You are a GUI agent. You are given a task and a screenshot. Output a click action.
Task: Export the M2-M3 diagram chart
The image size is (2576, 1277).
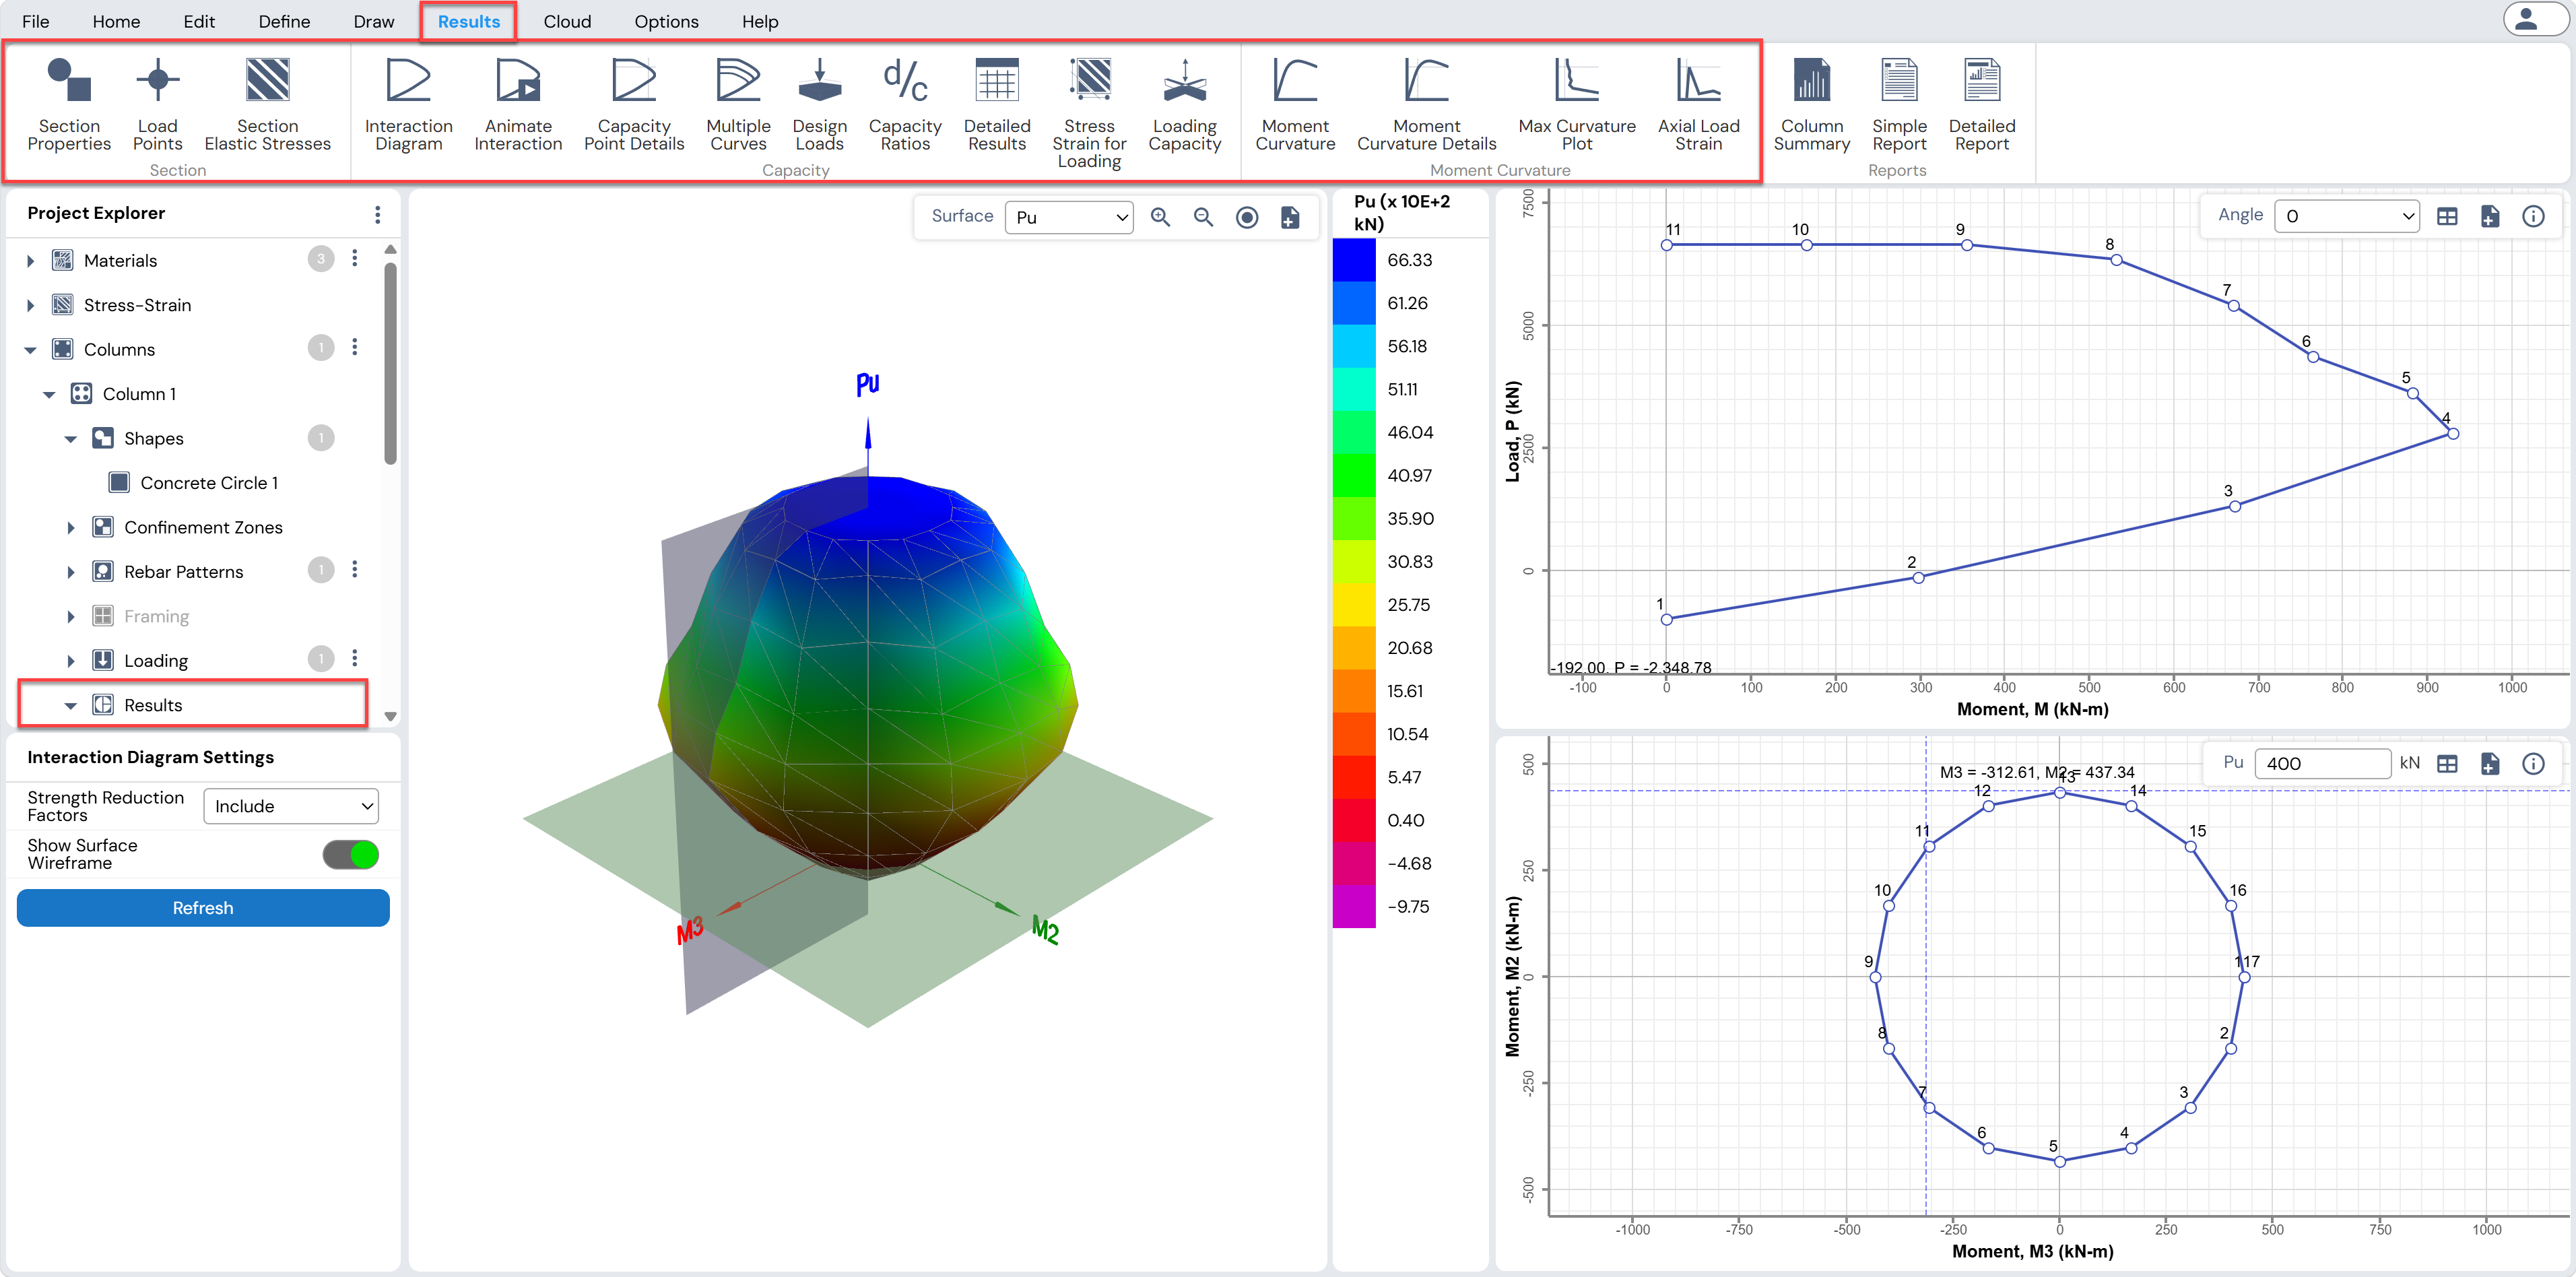point(2489,764)
